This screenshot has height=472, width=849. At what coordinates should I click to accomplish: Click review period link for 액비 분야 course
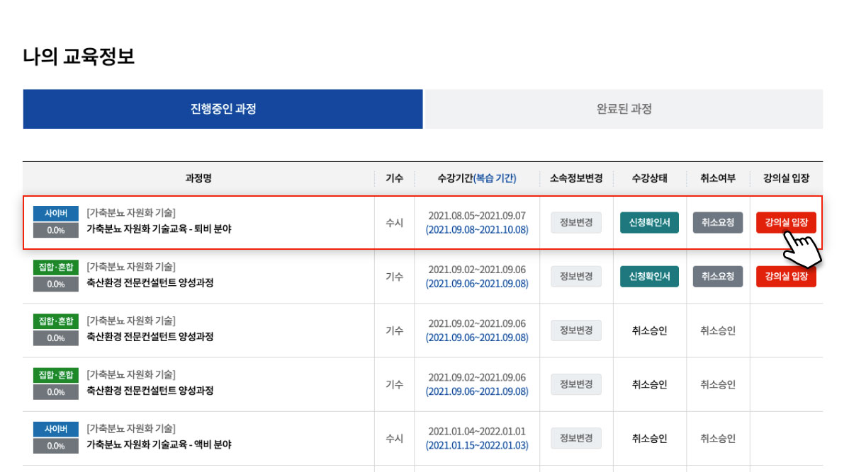click(477, 446)
